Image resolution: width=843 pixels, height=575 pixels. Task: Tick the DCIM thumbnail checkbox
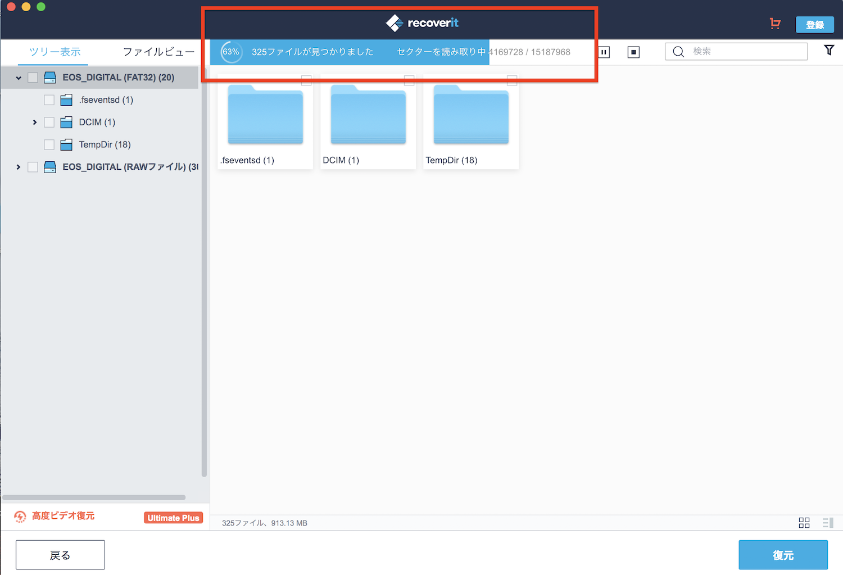tap(409, 80)
